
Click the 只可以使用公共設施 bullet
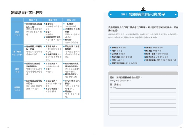click(x=72, y=82)
